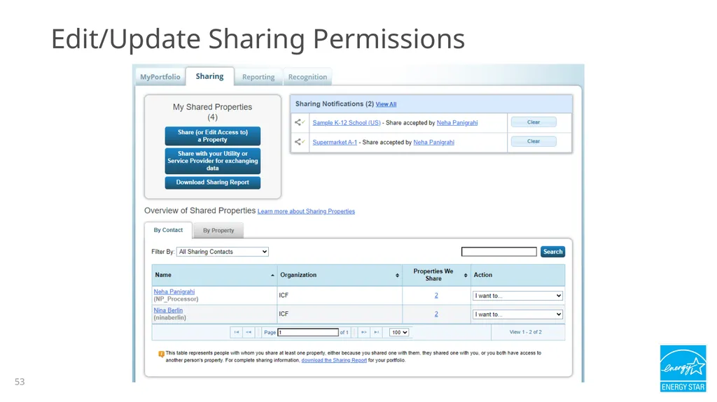
Task: Open rows-per-page 100 dropdown
Action: (399, 332)
